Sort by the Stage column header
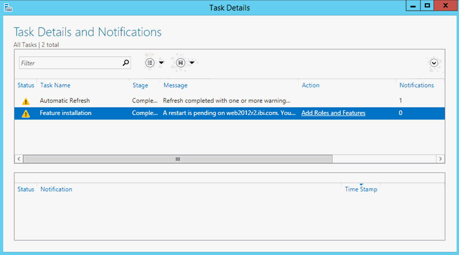This screenshot has height=255, width=459. (140, 86)
